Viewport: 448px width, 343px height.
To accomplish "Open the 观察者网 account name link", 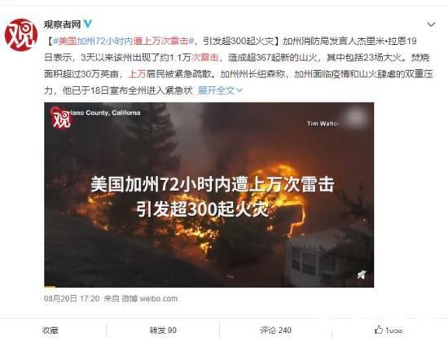I will coord(62,24).
